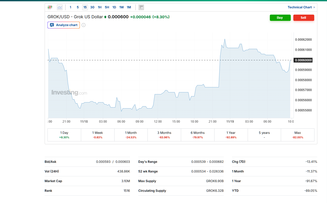Select the 1 Month range tab
Image resolution: width=327 pixels, height=203 pixels.
point(131,135)
